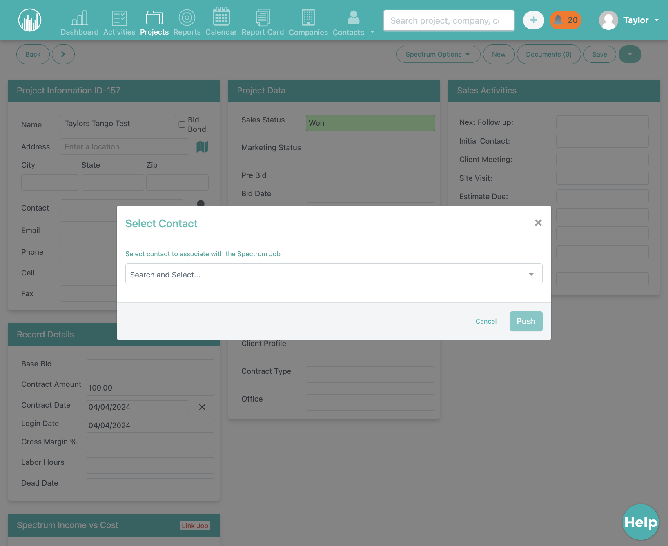Click the Base Bid input field
This screenshot has height=546, width=668.
pyautogui.click(x=150, y=367)
